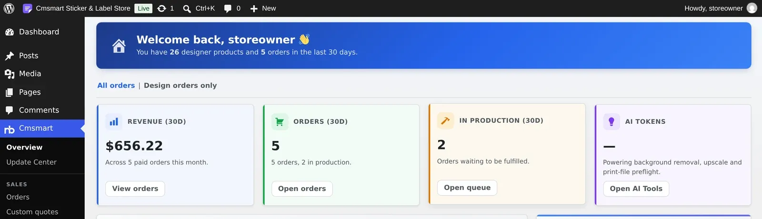
Task: Click ORDERS (30D) card heading
Action: tap(321, 122)
